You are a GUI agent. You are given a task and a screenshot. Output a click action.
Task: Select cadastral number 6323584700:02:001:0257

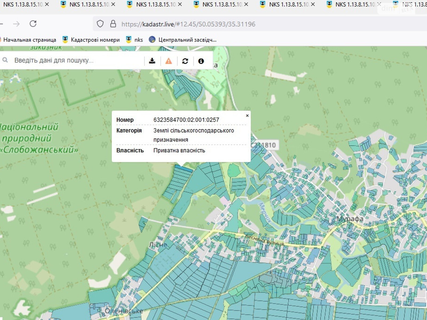tap(186, 120)
